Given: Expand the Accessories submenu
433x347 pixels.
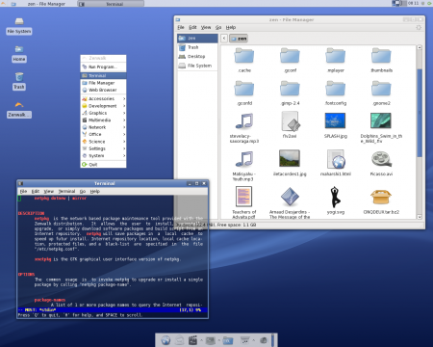Looking at the screenshot, I should coord(103,98).
